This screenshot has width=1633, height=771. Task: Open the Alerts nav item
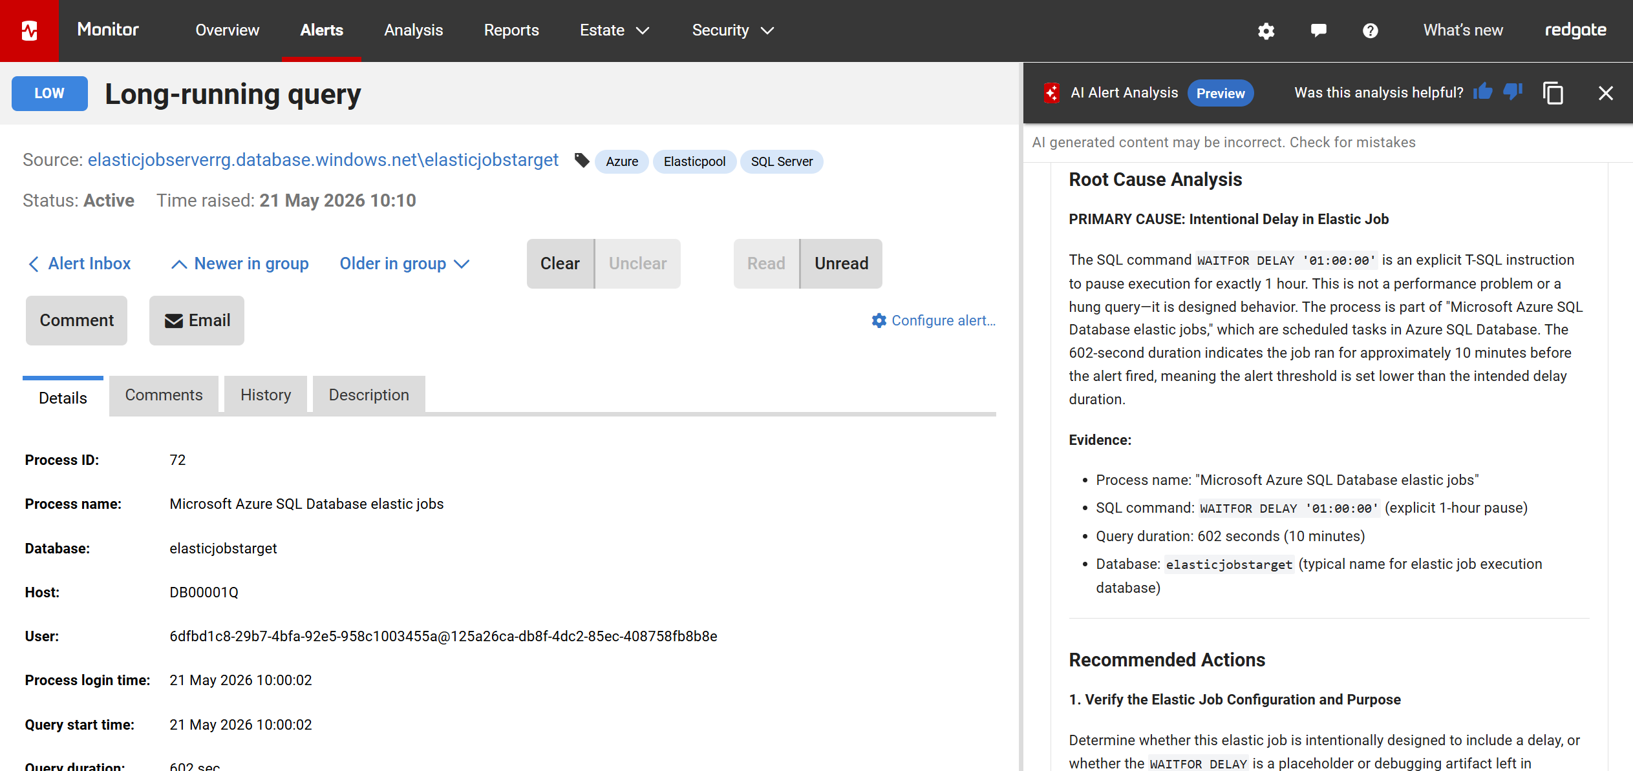[x=321, y=30]
